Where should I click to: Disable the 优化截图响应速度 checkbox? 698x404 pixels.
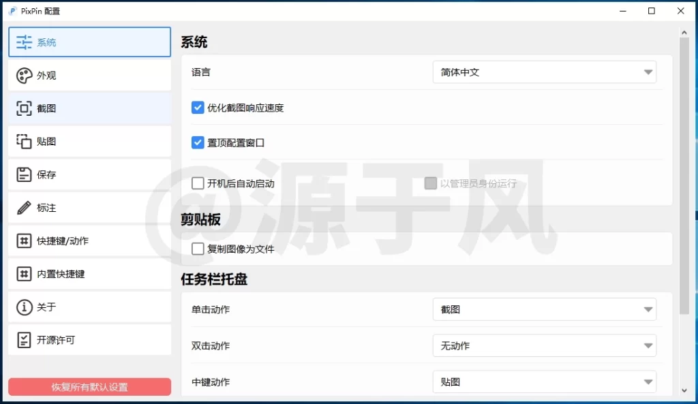(198, 108)
